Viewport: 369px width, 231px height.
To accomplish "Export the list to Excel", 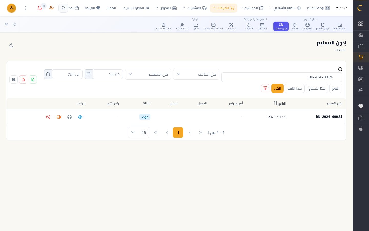I will [33, 80].
